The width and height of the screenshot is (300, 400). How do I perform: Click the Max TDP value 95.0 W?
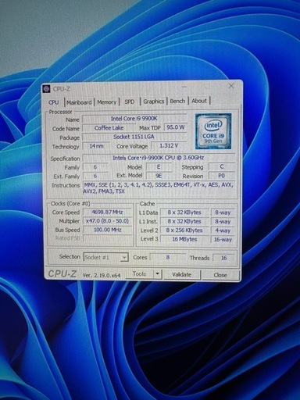[175, 127]
